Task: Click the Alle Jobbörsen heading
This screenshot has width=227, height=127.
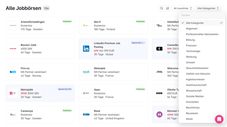Action: (23, 8)
